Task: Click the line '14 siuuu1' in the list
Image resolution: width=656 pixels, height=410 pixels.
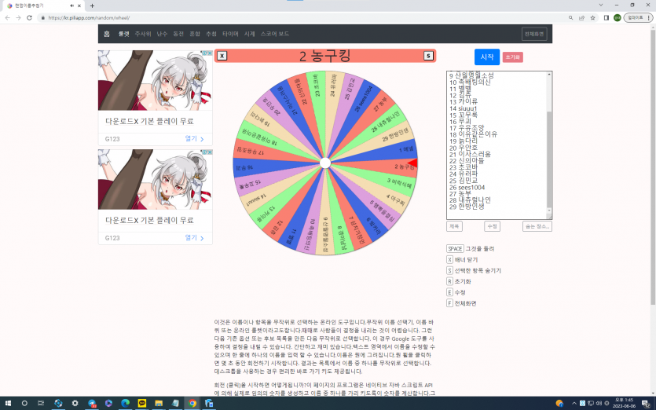Action: [464, 108]
